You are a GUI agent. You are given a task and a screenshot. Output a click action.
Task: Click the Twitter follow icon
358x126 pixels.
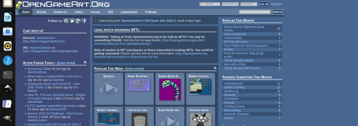[x=72, y=21]
